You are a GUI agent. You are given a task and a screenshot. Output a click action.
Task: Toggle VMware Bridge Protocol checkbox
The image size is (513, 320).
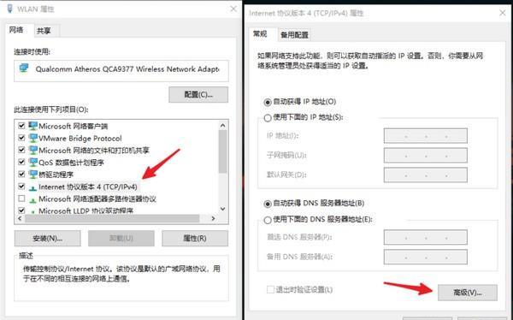click(x=21, y=138)
